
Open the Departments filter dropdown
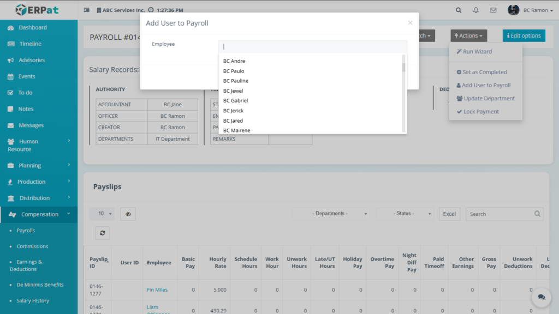coord(331,214)
